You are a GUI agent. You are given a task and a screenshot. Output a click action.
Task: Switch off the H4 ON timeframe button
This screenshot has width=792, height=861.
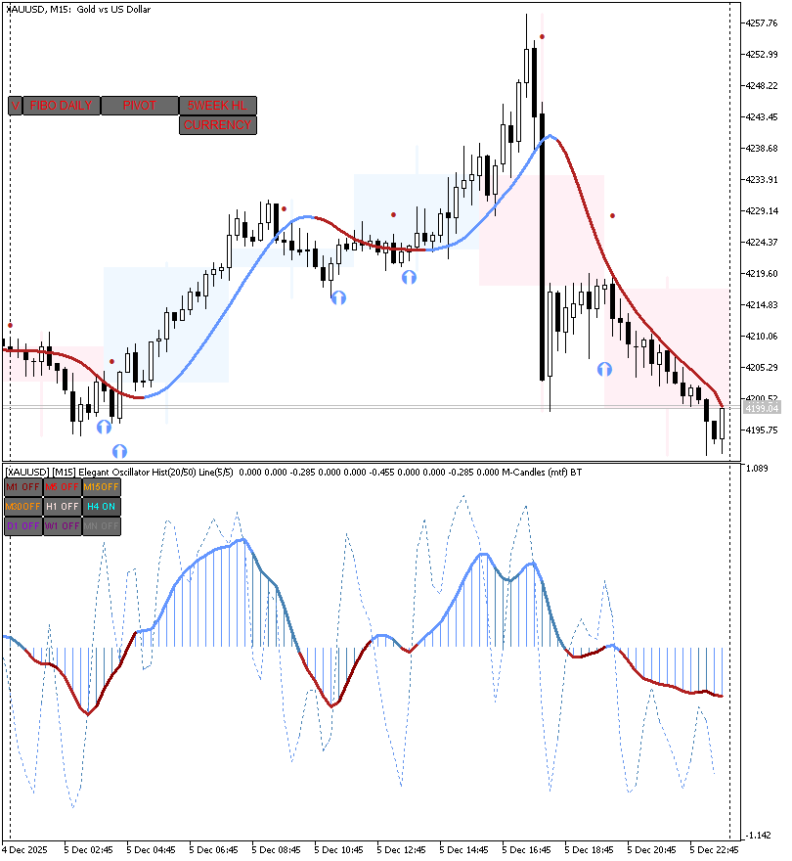click(101, 506)
